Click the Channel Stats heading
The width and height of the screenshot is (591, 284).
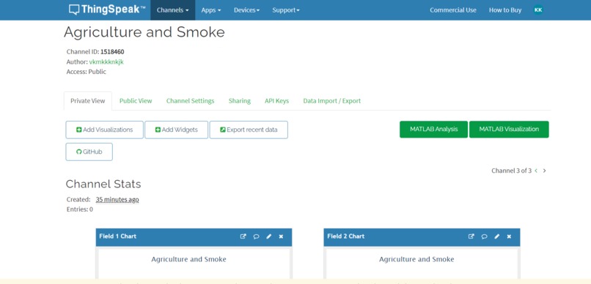click(103, 184)
